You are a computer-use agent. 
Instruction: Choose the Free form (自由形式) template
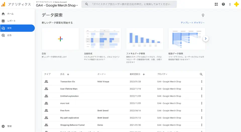102,39
